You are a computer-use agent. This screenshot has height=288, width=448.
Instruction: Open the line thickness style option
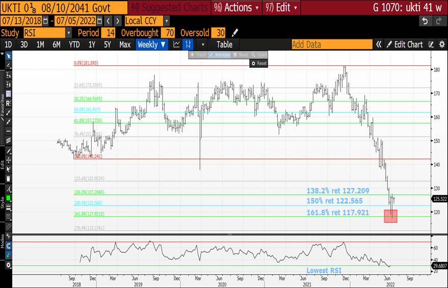8,207
